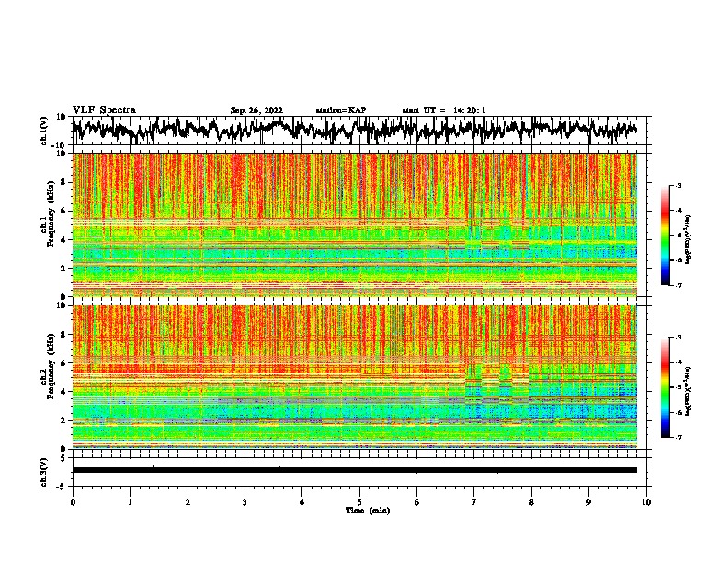Click the ch.2 spectrogram color scale bar
The height and width of the screenshot is (563, 728).
click(x=665, y=387)
